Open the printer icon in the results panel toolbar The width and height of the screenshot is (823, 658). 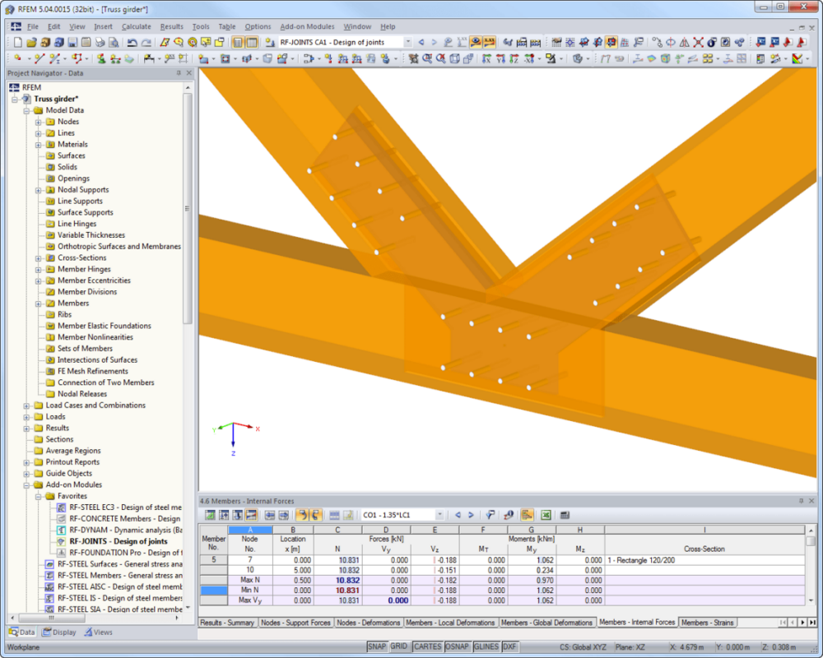point(565,517)
